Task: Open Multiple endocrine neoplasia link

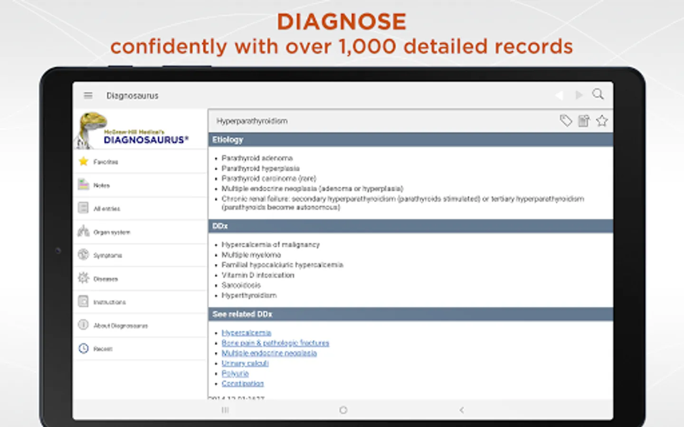Action: (x=269, y=353)
